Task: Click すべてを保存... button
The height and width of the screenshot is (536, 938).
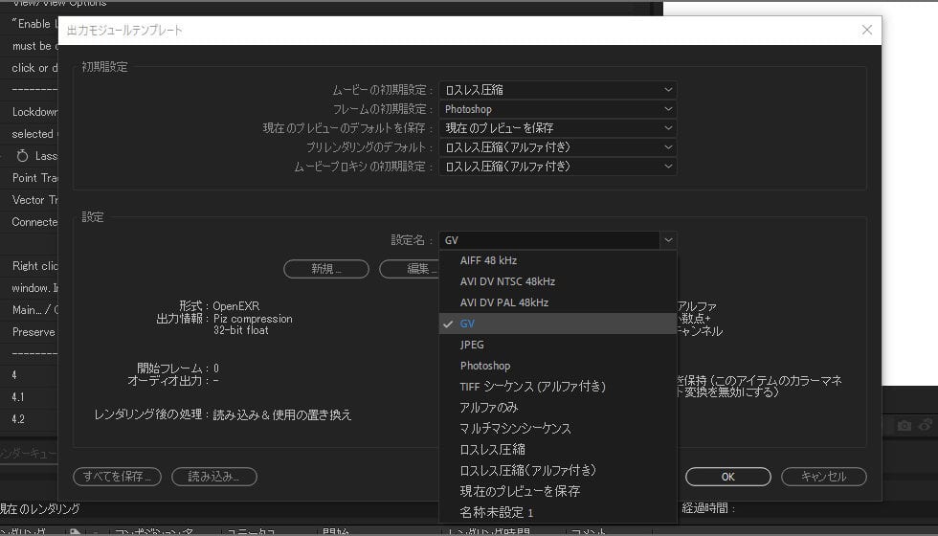Action: [x=117, y=477]
